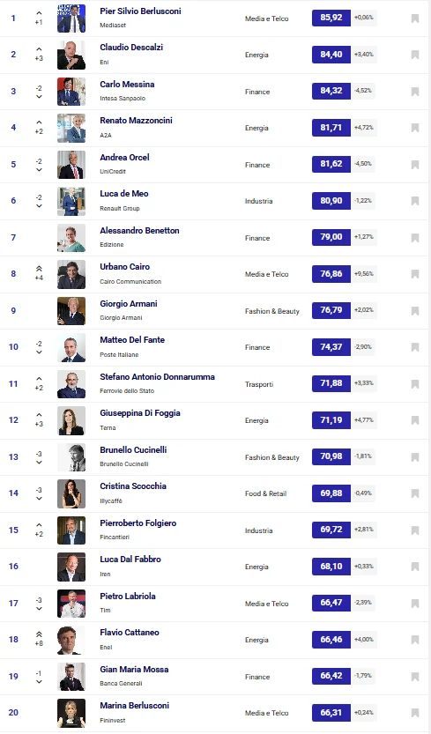Open Renato Mazzoncini's profile name link
The image size is (431, 734).
[136, 121]
